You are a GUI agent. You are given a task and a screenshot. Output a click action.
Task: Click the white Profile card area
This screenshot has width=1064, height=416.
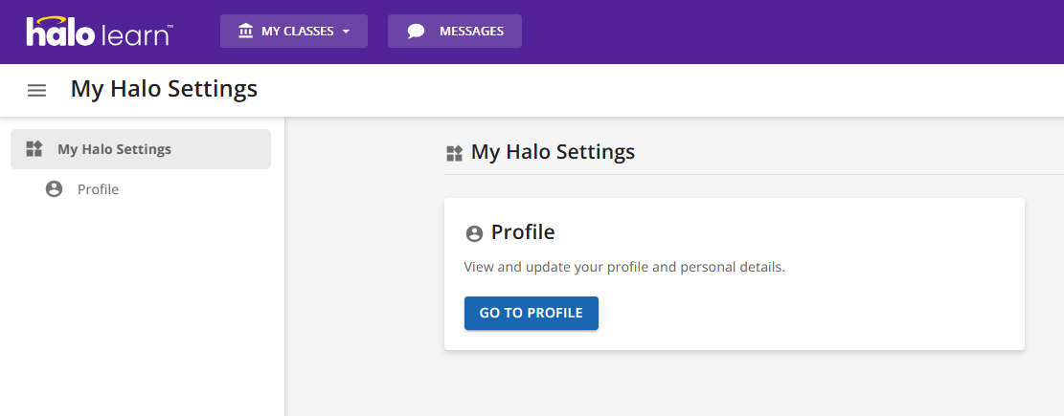pyautogui.click(x=735, y=274)
